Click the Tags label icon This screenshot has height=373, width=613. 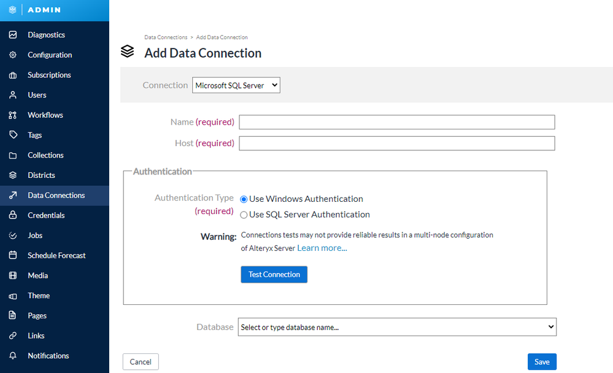pos(13,135)
